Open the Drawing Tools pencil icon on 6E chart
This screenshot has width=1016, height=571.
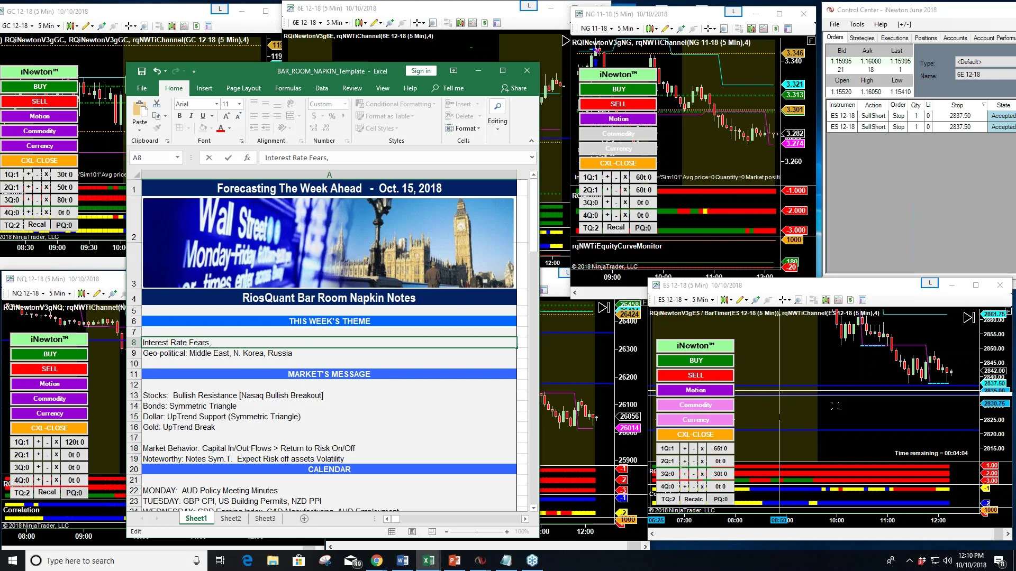[x=374, y=23]
